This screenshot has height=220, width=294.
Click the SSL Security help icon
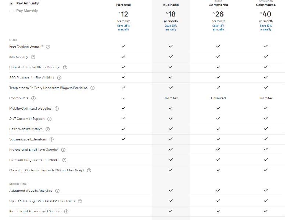[33, 57]
